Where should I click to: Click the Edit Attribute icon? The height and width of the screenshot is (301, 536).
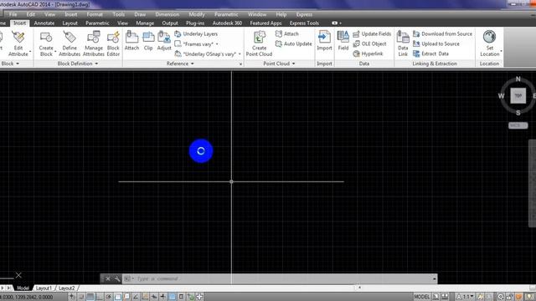[18, 37]
